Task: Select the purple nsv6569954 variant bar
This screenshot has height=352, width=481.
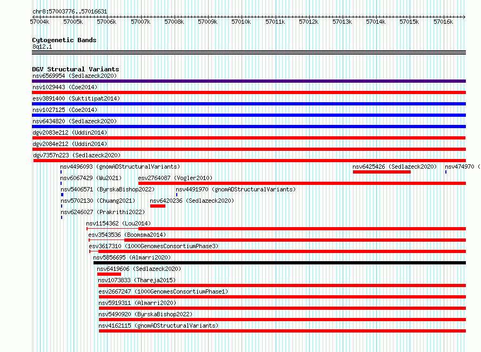Action: (x=249, y=81)
